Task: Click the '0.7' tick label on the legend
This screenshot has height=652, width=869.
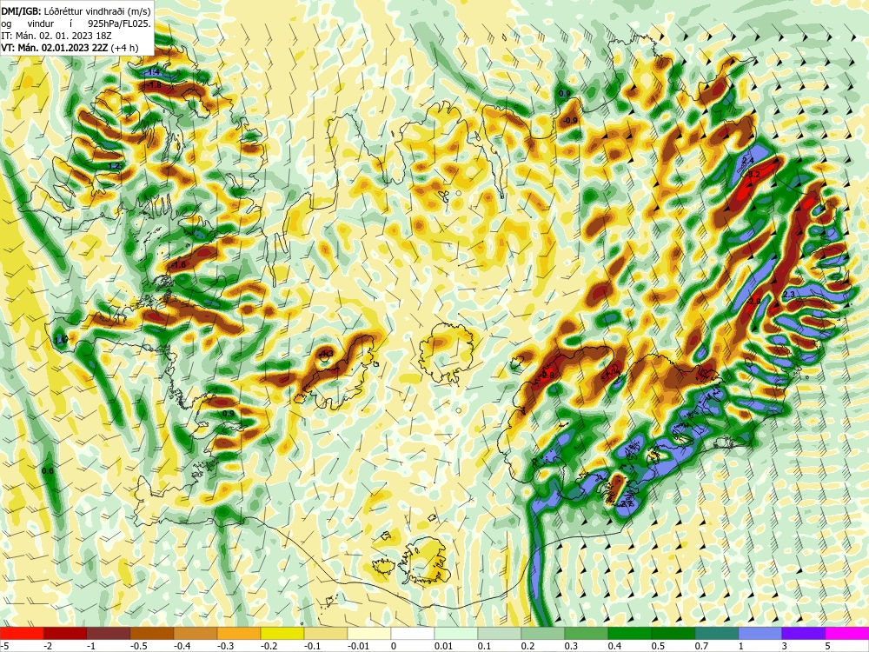Action: point(701,646)
